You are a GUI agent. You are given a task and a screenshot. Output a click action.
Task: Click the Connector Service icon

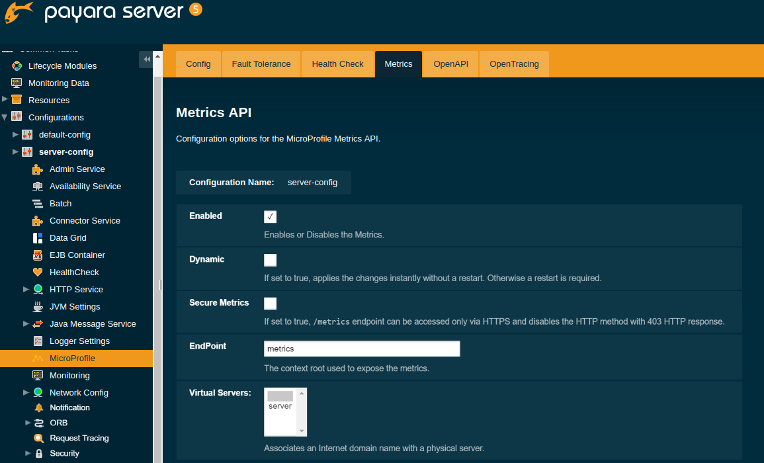[x=38, y=221]
